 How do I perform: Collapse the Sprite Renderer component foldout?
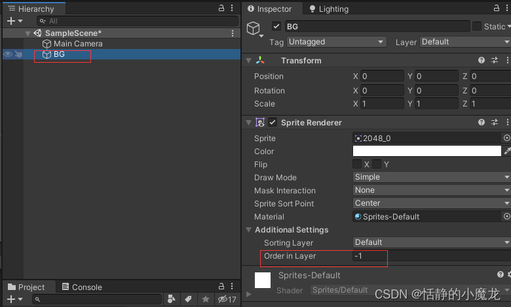coord(249,123)
